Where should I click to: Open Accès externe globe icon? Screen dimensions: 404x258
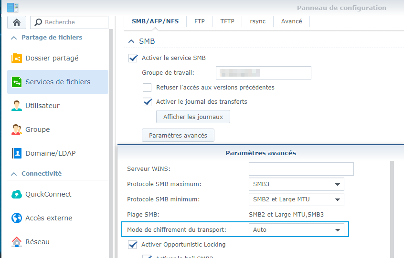pyautogui.click(x=17, y=218)
